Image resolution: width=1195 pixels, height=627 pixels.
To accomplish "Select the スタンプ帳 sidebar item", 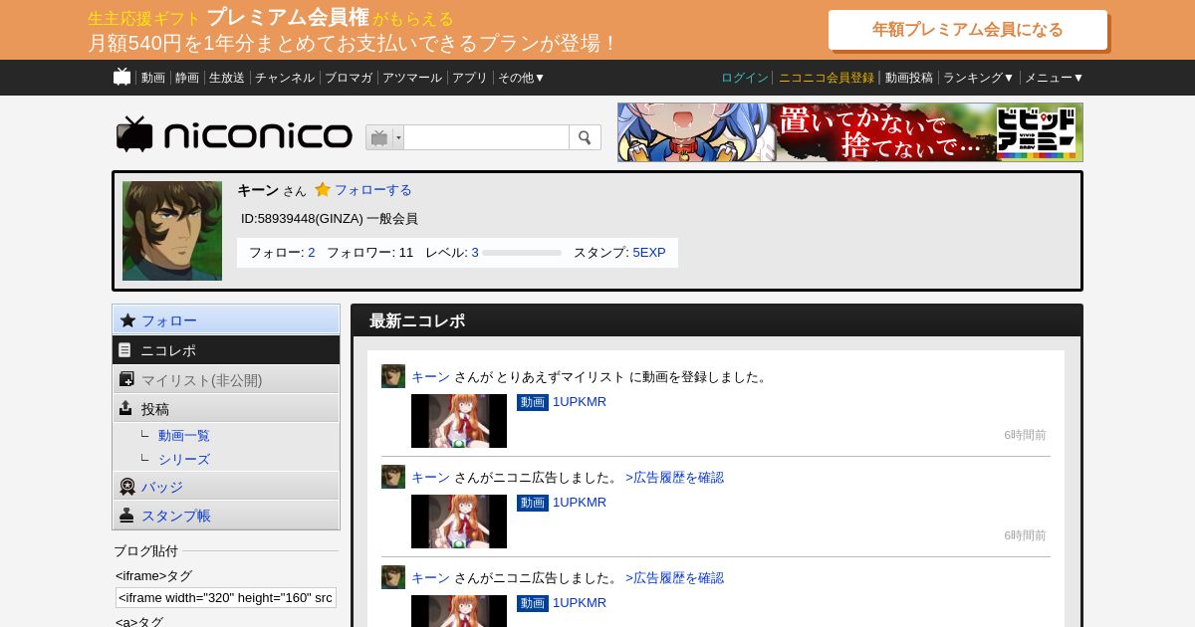I will [226, 516].
